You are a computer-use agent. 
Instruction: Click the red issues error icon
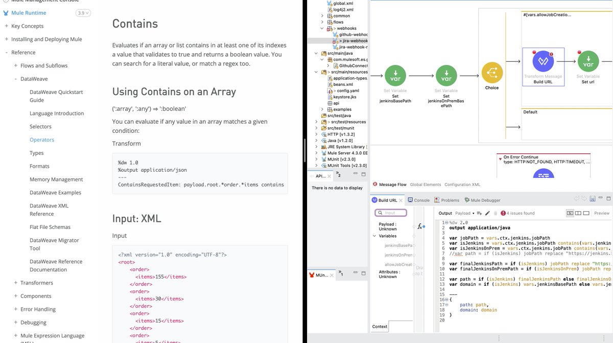(503, 213)
